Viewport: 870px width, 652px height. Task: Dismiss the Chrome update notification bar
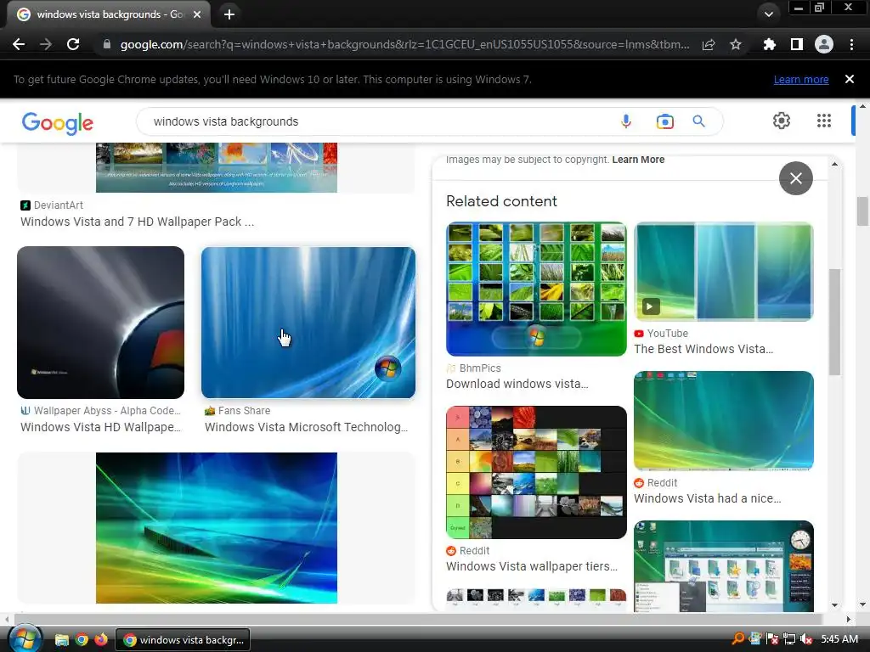850,79
